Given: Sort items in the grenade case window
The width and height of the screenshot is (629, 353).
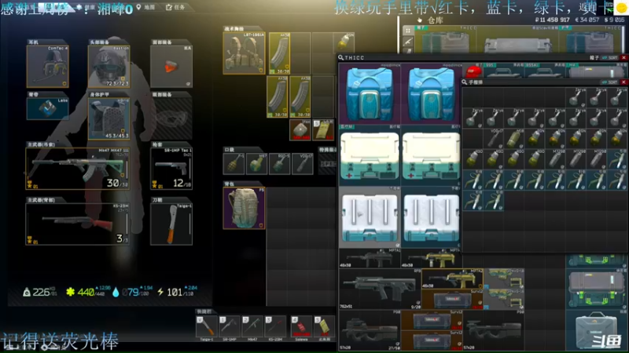Looking at the screenshot, I should [610, 82].
